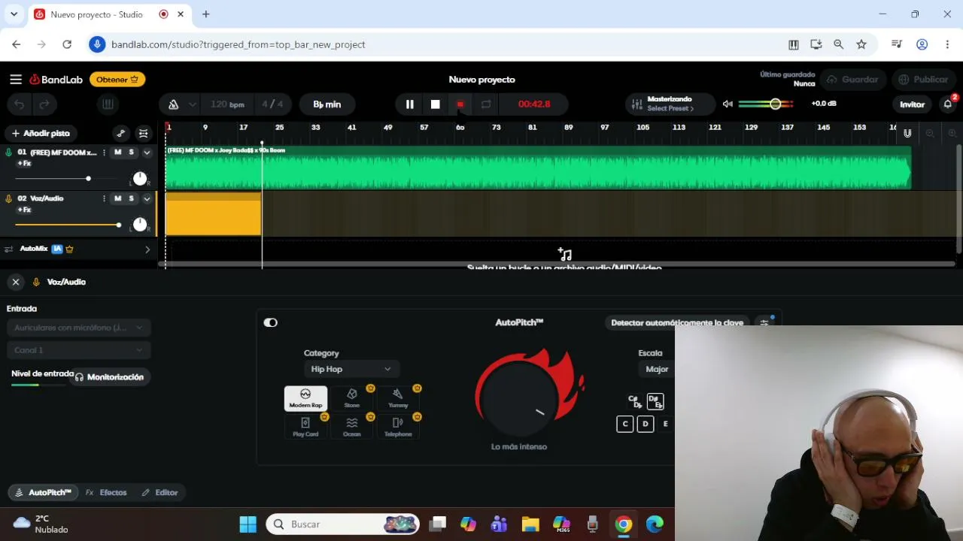Open the AutoPitch settings sliders icon
Screen dimensions: 963x541
[x=764, y=322]
